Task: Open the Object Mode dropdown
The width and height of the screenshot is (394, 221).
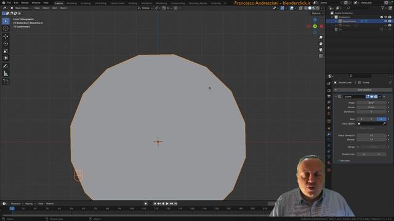Action: coord(21,8)
